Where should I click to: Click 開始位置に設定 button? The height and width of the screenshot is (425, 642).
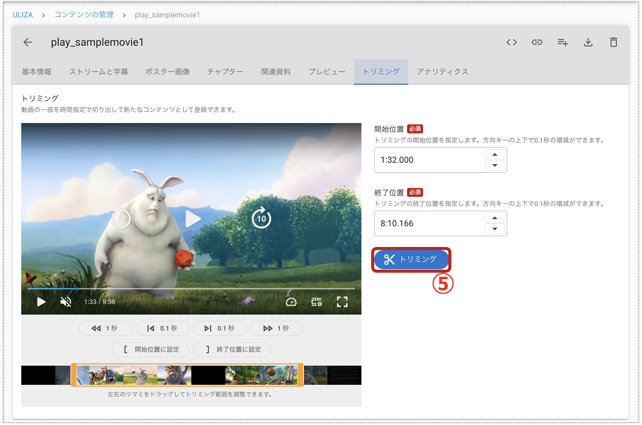[150, 350]
